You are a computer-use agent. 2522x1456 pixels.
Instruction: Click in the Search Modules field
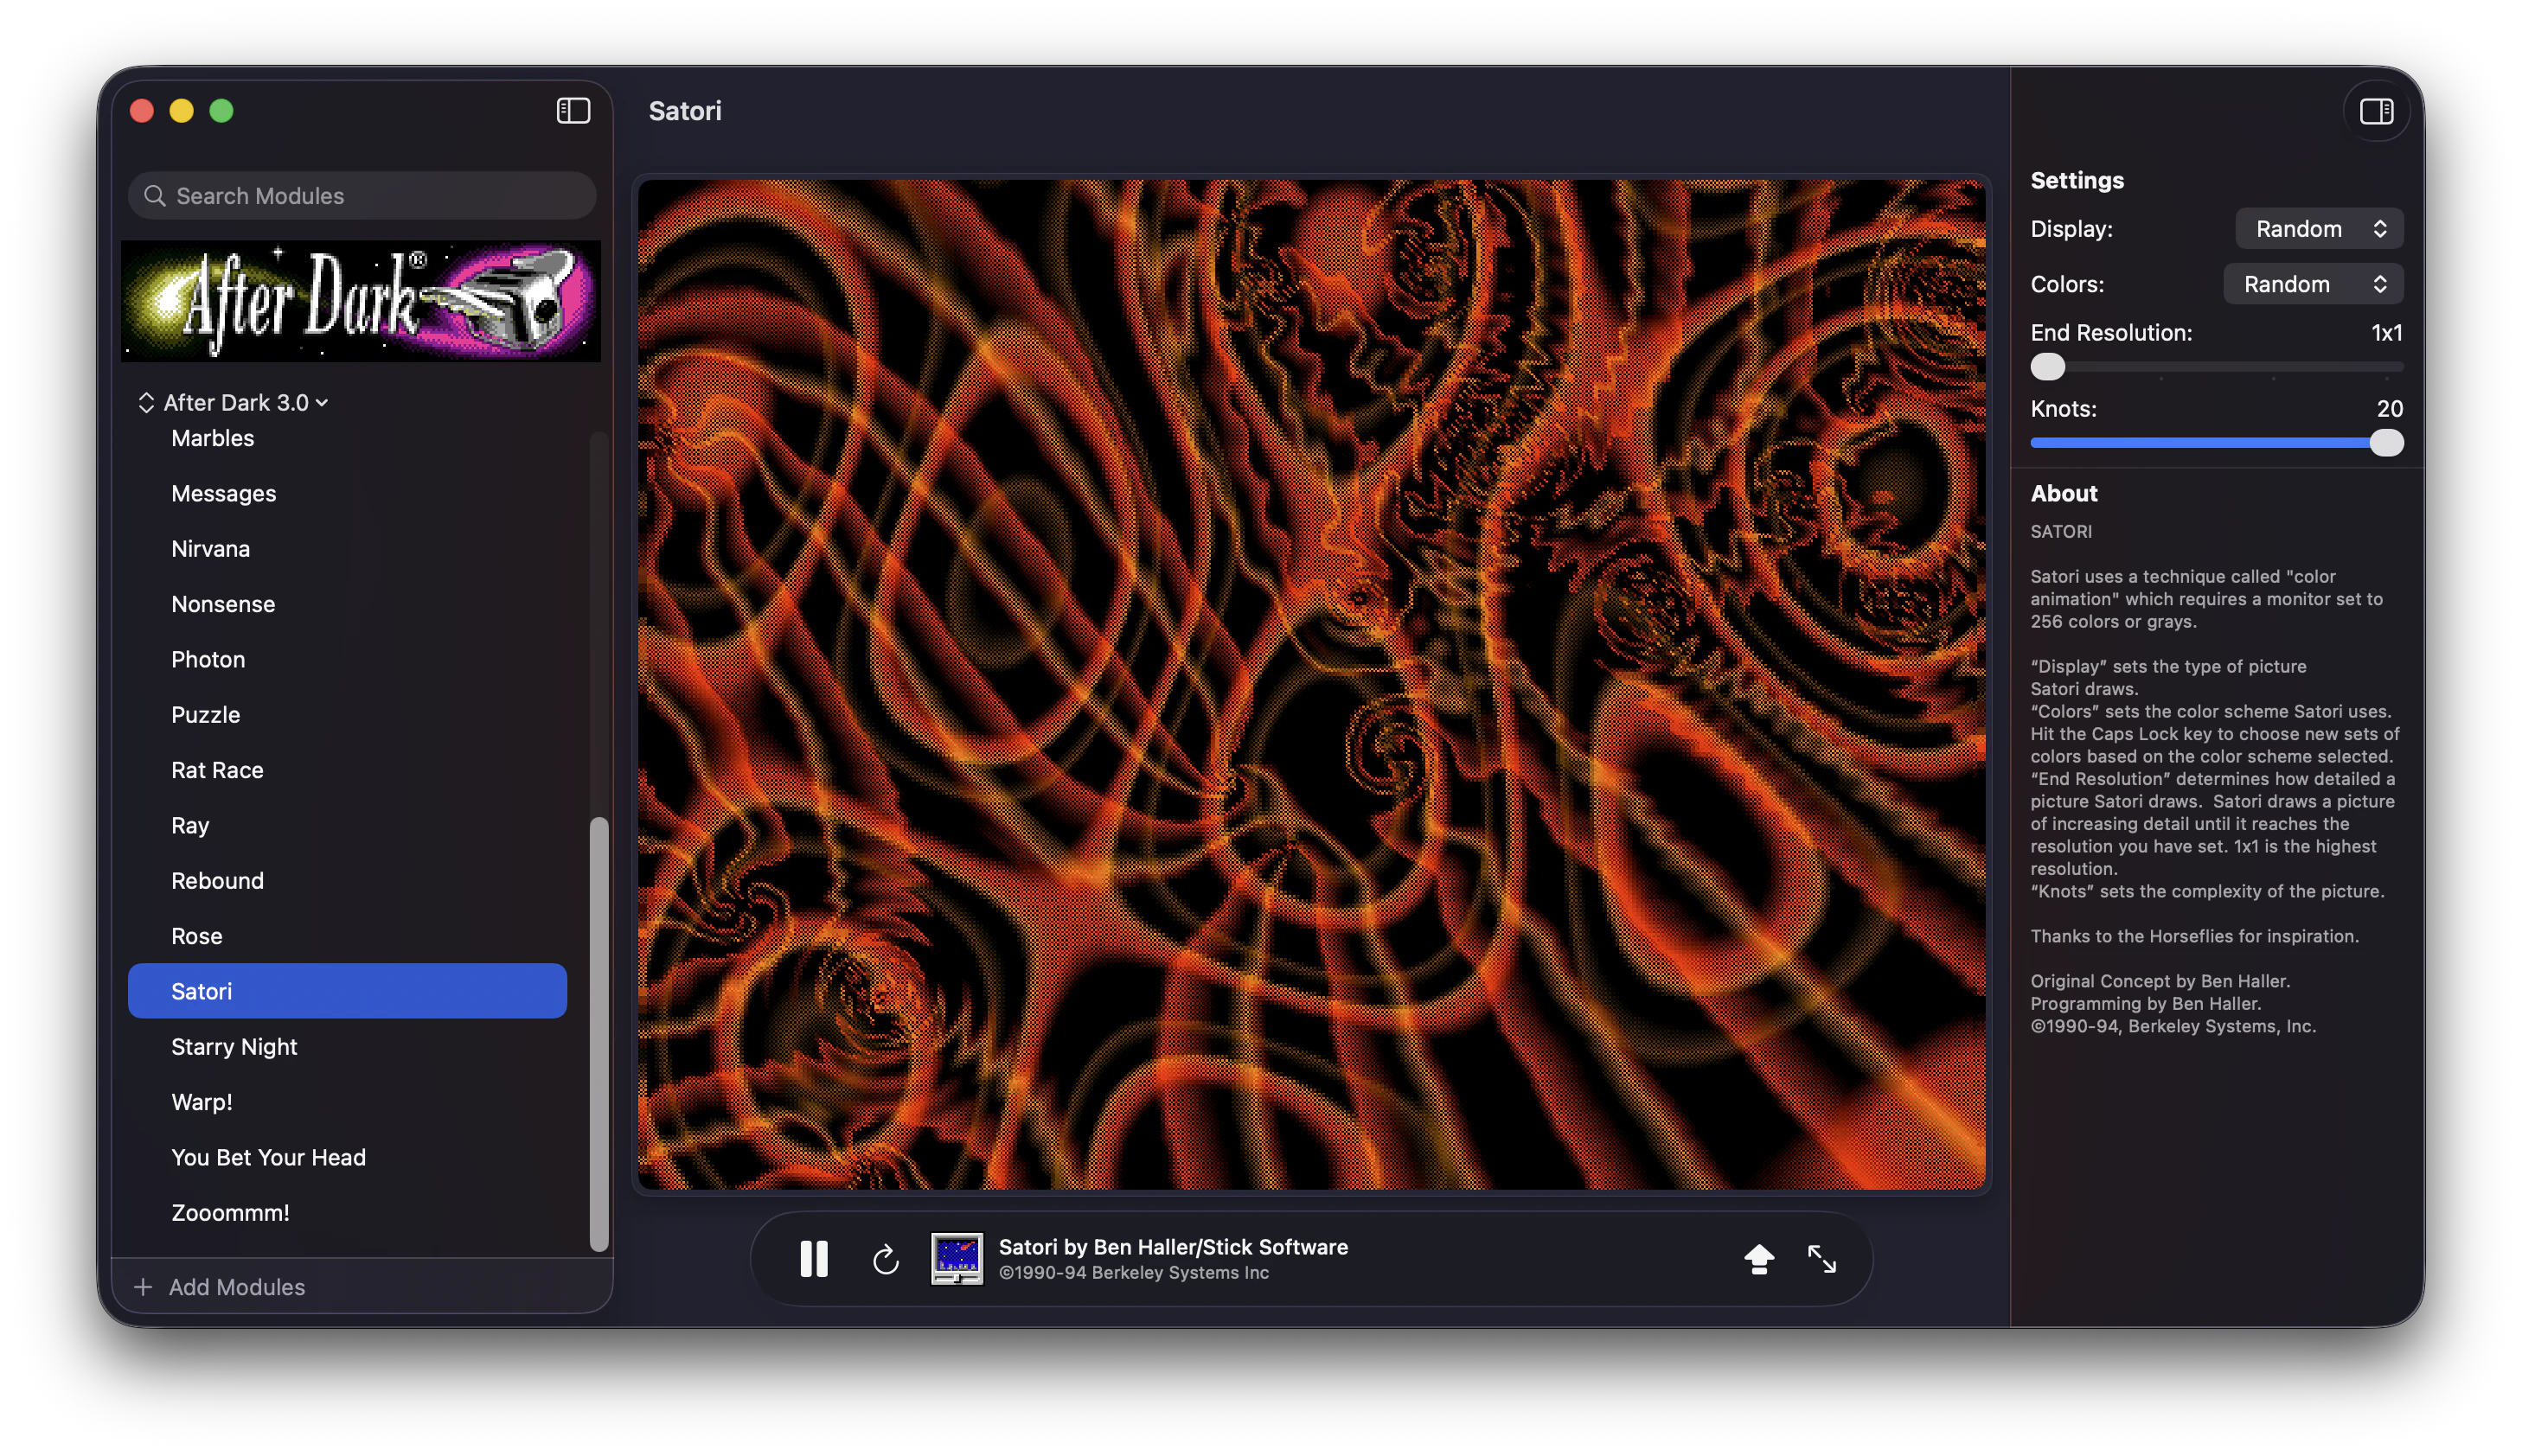point(362,195)
